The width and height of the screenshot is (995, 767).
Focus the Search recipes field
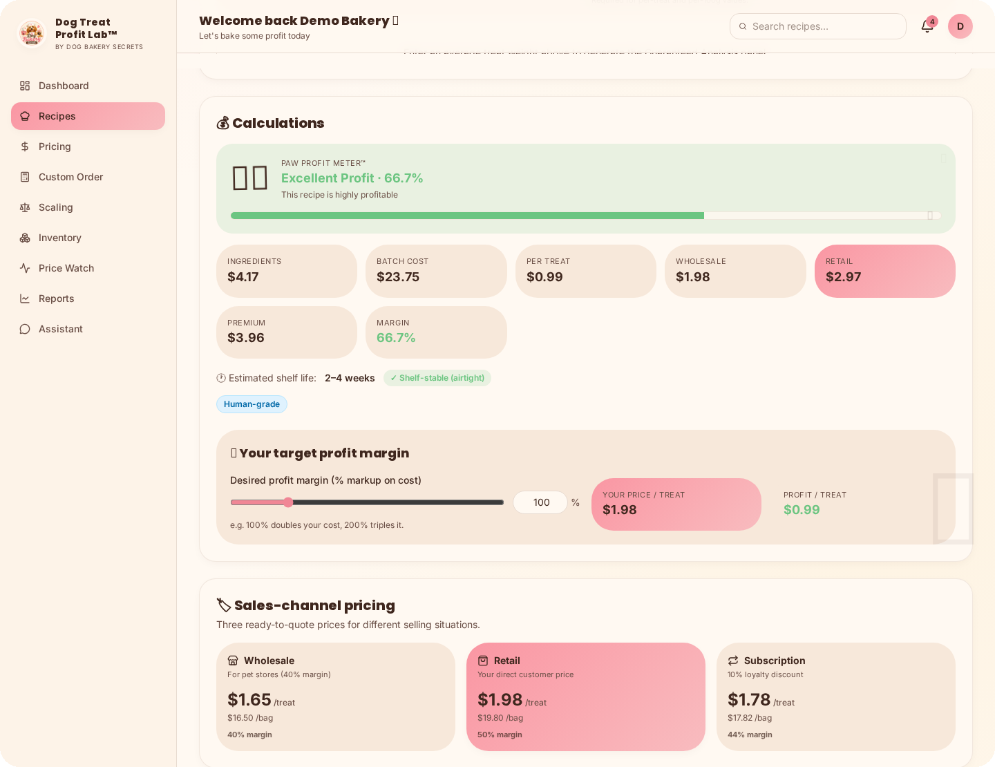point(818,26)
